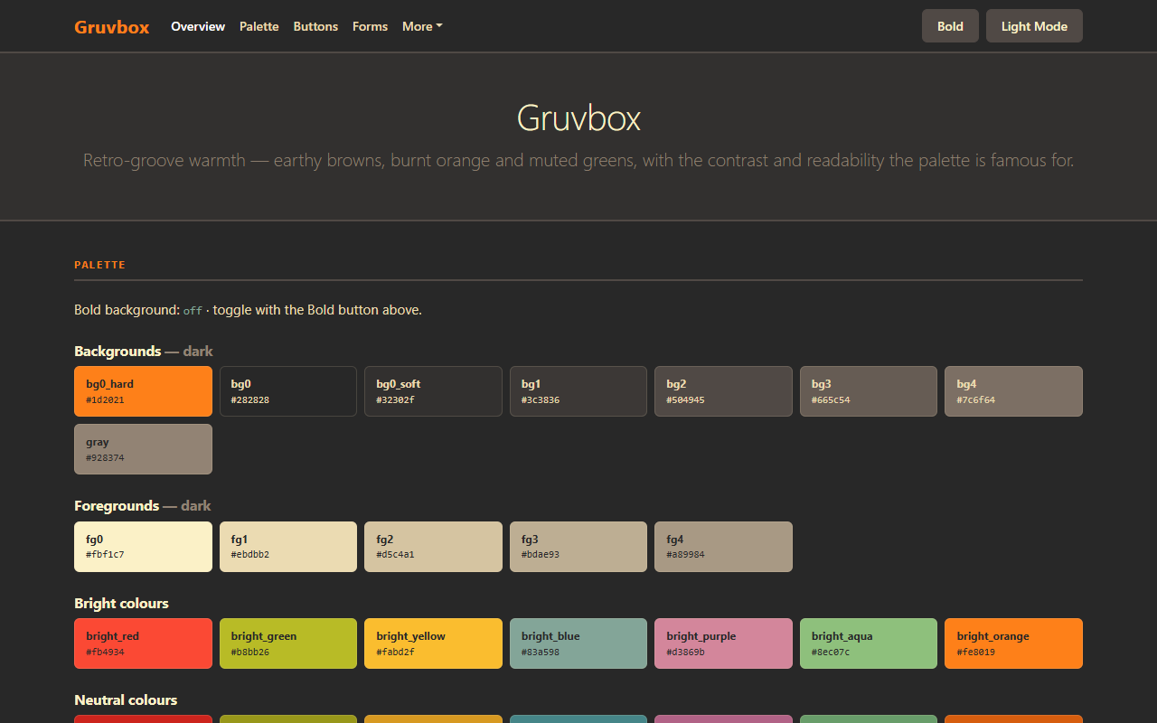Image resolution: width=1157 pixels, height=723 pixels.
Task: Click the Bright colours heading
Action: point(121,603)
